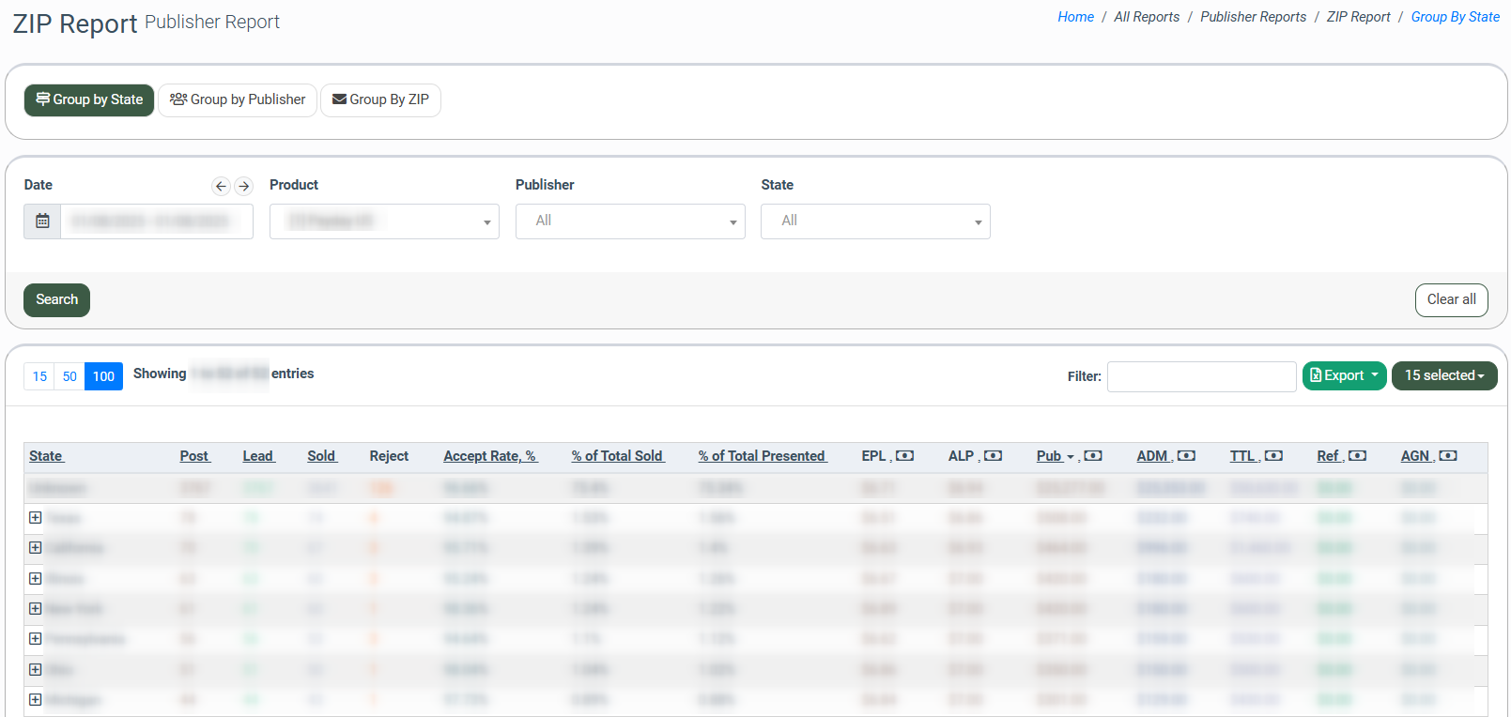This screenshot has width=1511, height=717.
Task: Click into the Filter text field
Action: point(1201,376)
